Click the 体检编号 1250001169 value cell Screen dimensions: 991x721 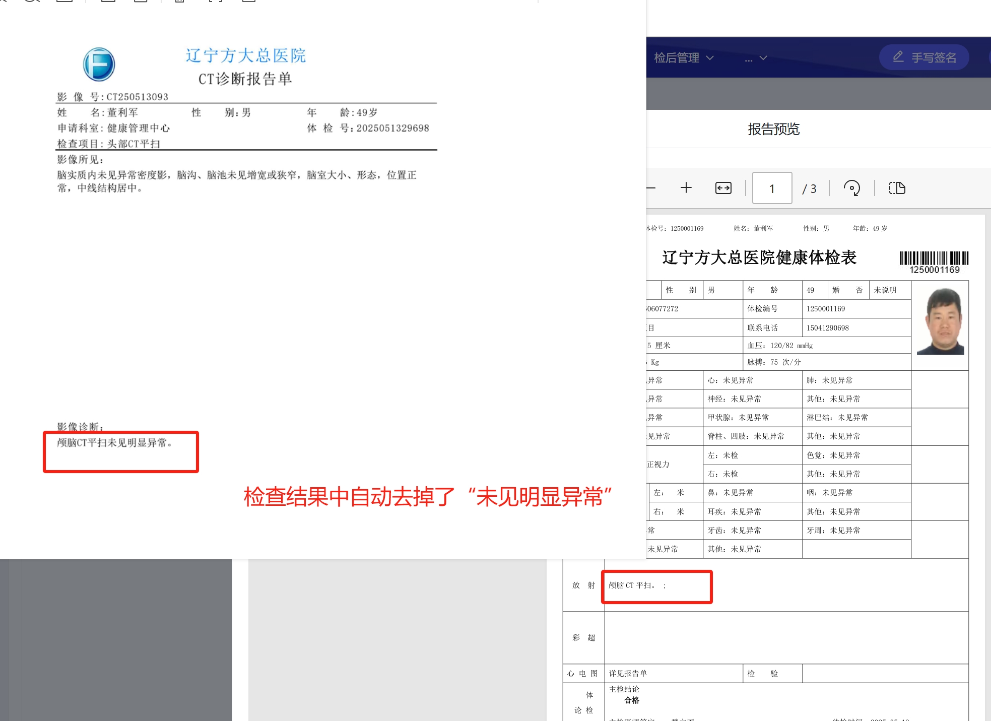pyautogui.click(x=856, y=308)
